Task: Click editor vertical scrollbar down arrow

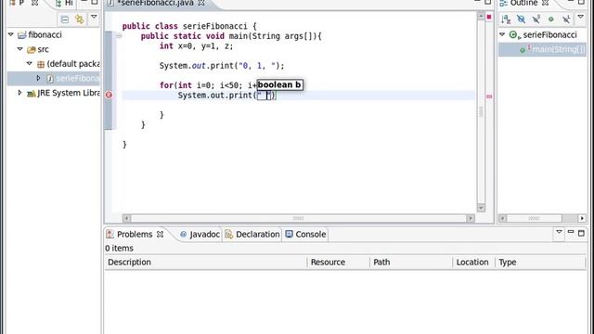Action: click(481, 208)
